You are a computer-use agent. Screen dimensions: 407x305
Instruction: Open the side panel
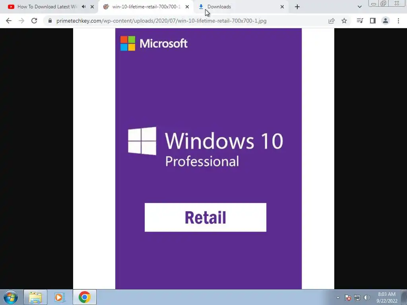coord(373,21)
